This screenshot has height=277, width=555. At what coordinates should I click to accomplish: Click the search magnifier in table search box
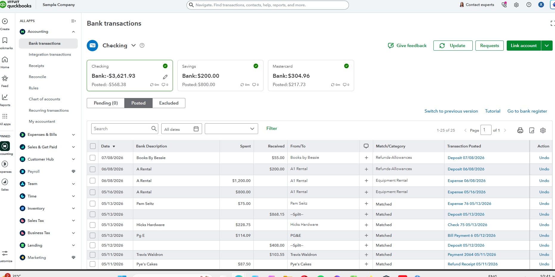click(154, 128)
